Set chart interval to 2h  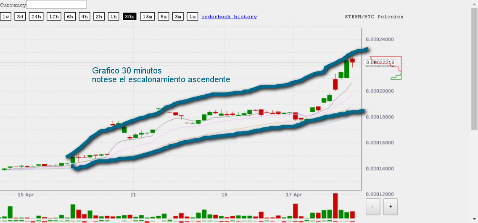(x=99, y=16)
